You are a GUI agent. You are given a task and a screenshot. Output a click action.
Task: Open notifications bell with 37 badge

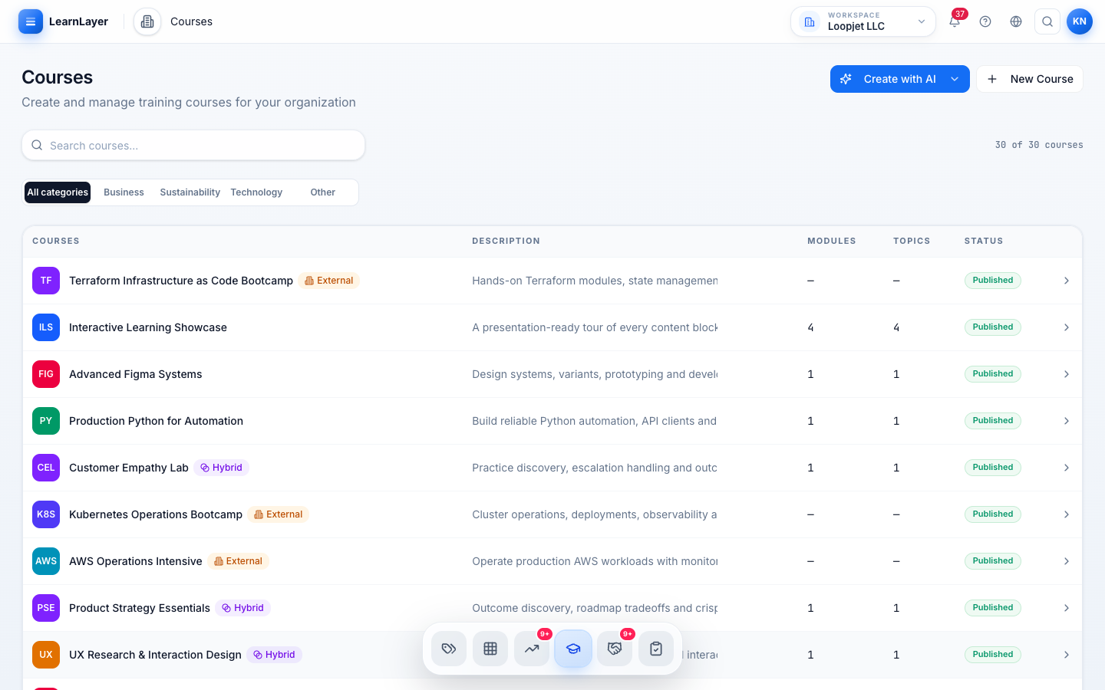click(x=955, y=21)
